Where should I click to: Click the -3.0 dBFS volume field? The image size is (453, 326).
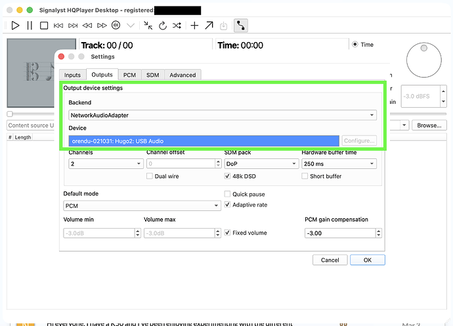(420, 97)
